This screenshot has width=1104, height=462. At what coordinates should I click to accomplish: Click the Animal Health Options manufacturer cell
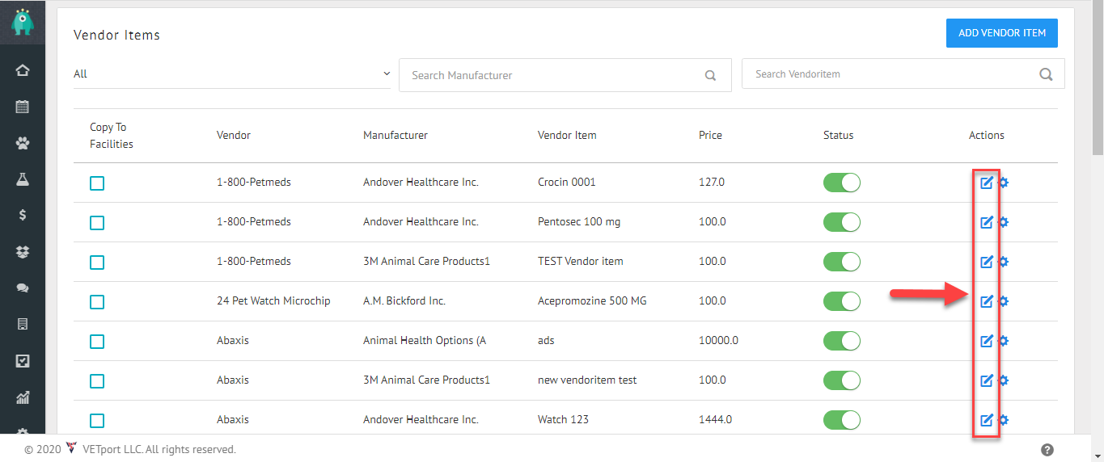[425, 341]
